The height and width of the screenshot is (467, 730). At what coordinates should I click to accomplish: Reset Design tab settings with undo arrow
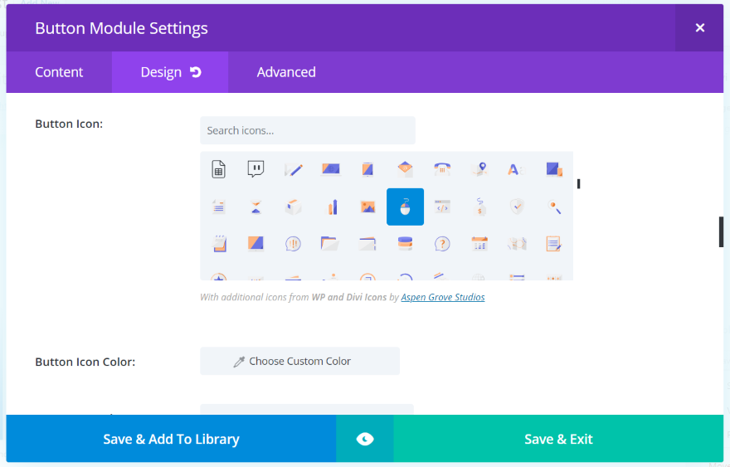click(196, 72)
